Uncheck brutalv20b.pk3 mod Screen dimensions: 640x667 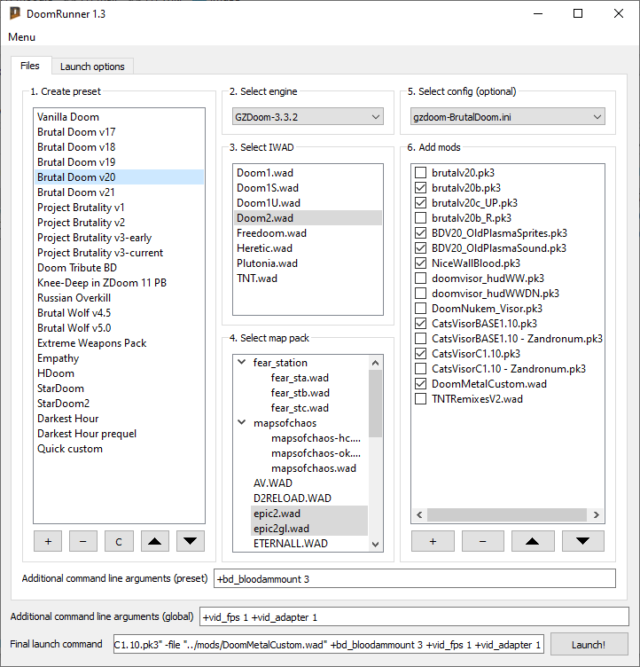[x=420, y=188]
